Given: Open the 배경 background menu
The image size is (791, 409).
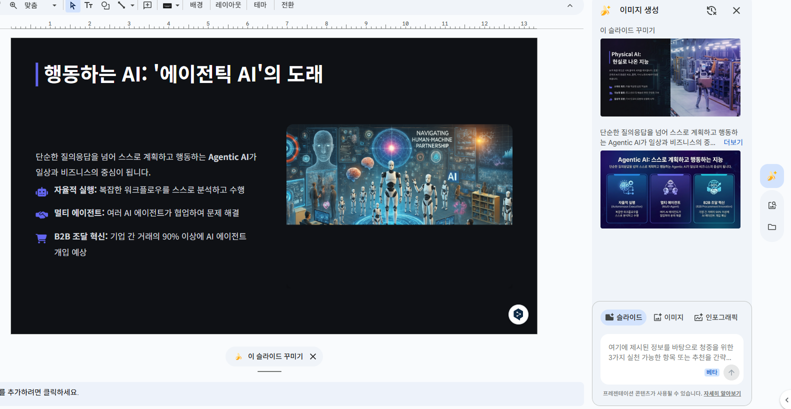Looking at the screenshot, I should coord(196,5).
